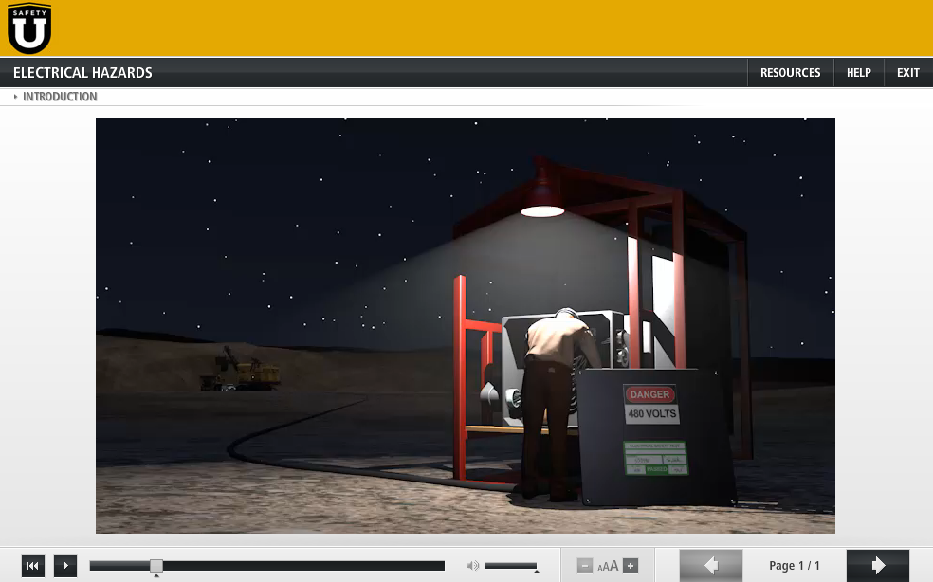The width and height of the screenshot is (933, 582).
Task: Expand the INTRODUCTION section arrow
Action: click(x=15, y=97)
